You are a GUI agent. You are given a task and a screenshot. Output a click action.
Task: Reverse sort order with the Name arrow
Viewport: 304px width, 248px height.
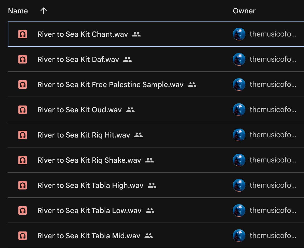click(44, 11)
